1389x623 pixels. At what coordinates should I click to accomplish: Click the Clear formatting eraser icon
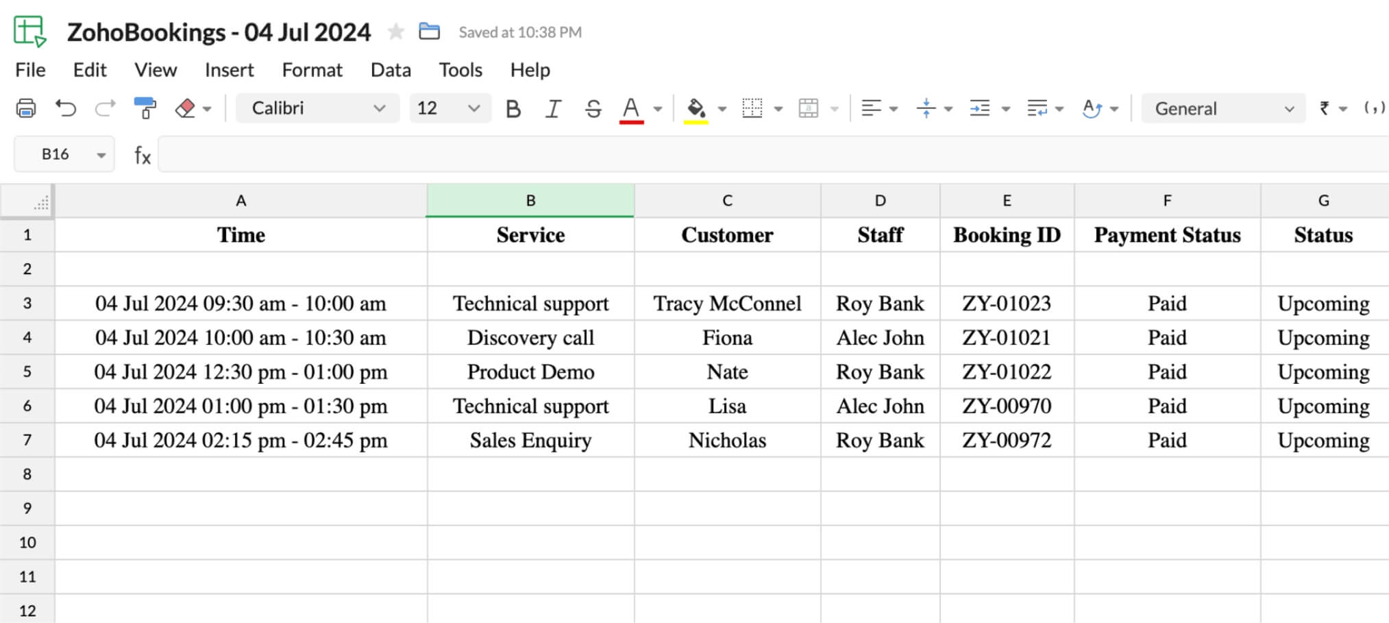click(x=186, y=108)
